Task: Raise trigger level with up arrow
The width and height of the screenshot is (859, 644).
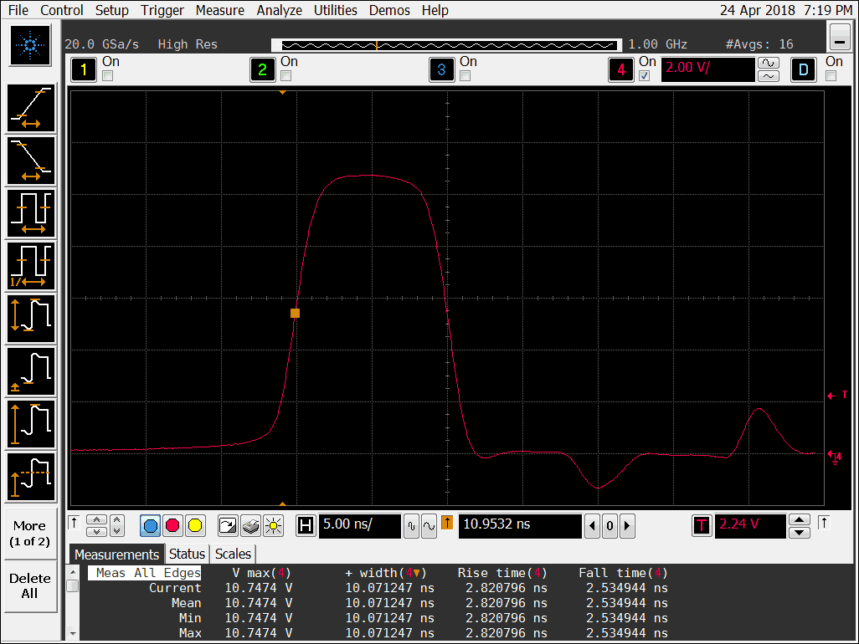Action: pos(800,519)
